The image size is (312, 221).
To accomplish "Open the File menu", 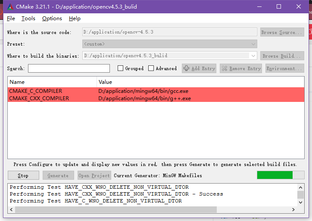I will (x=11, y=18).
